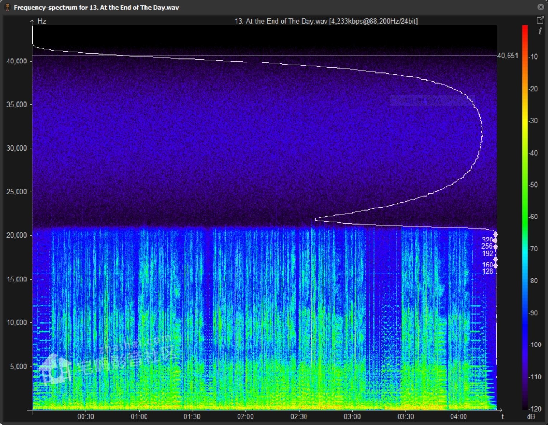548x425 pixels.
Task: Click the Hz unit label at axis top
Action: 42,21
